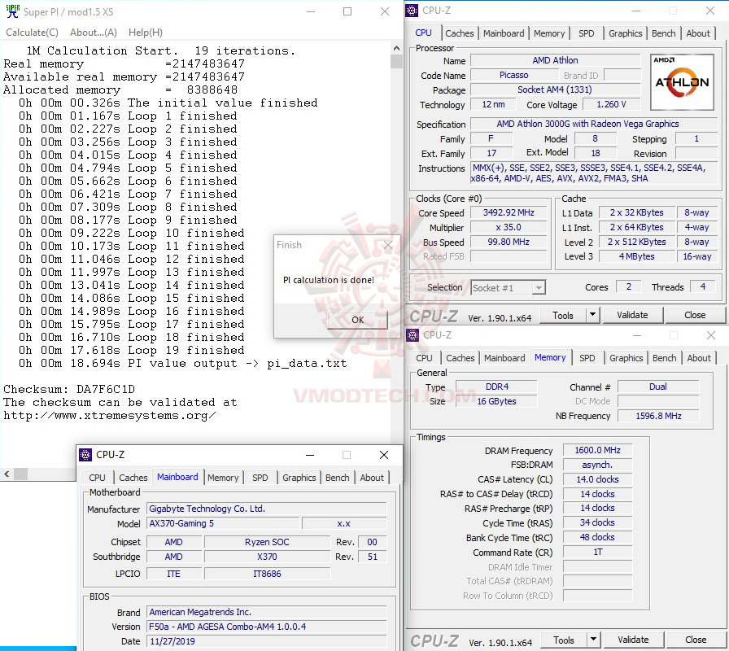Open SPD tab in the Mainboard CPU-Z window
The width and height of the screenshot is (729, 651).
[260, 478]
